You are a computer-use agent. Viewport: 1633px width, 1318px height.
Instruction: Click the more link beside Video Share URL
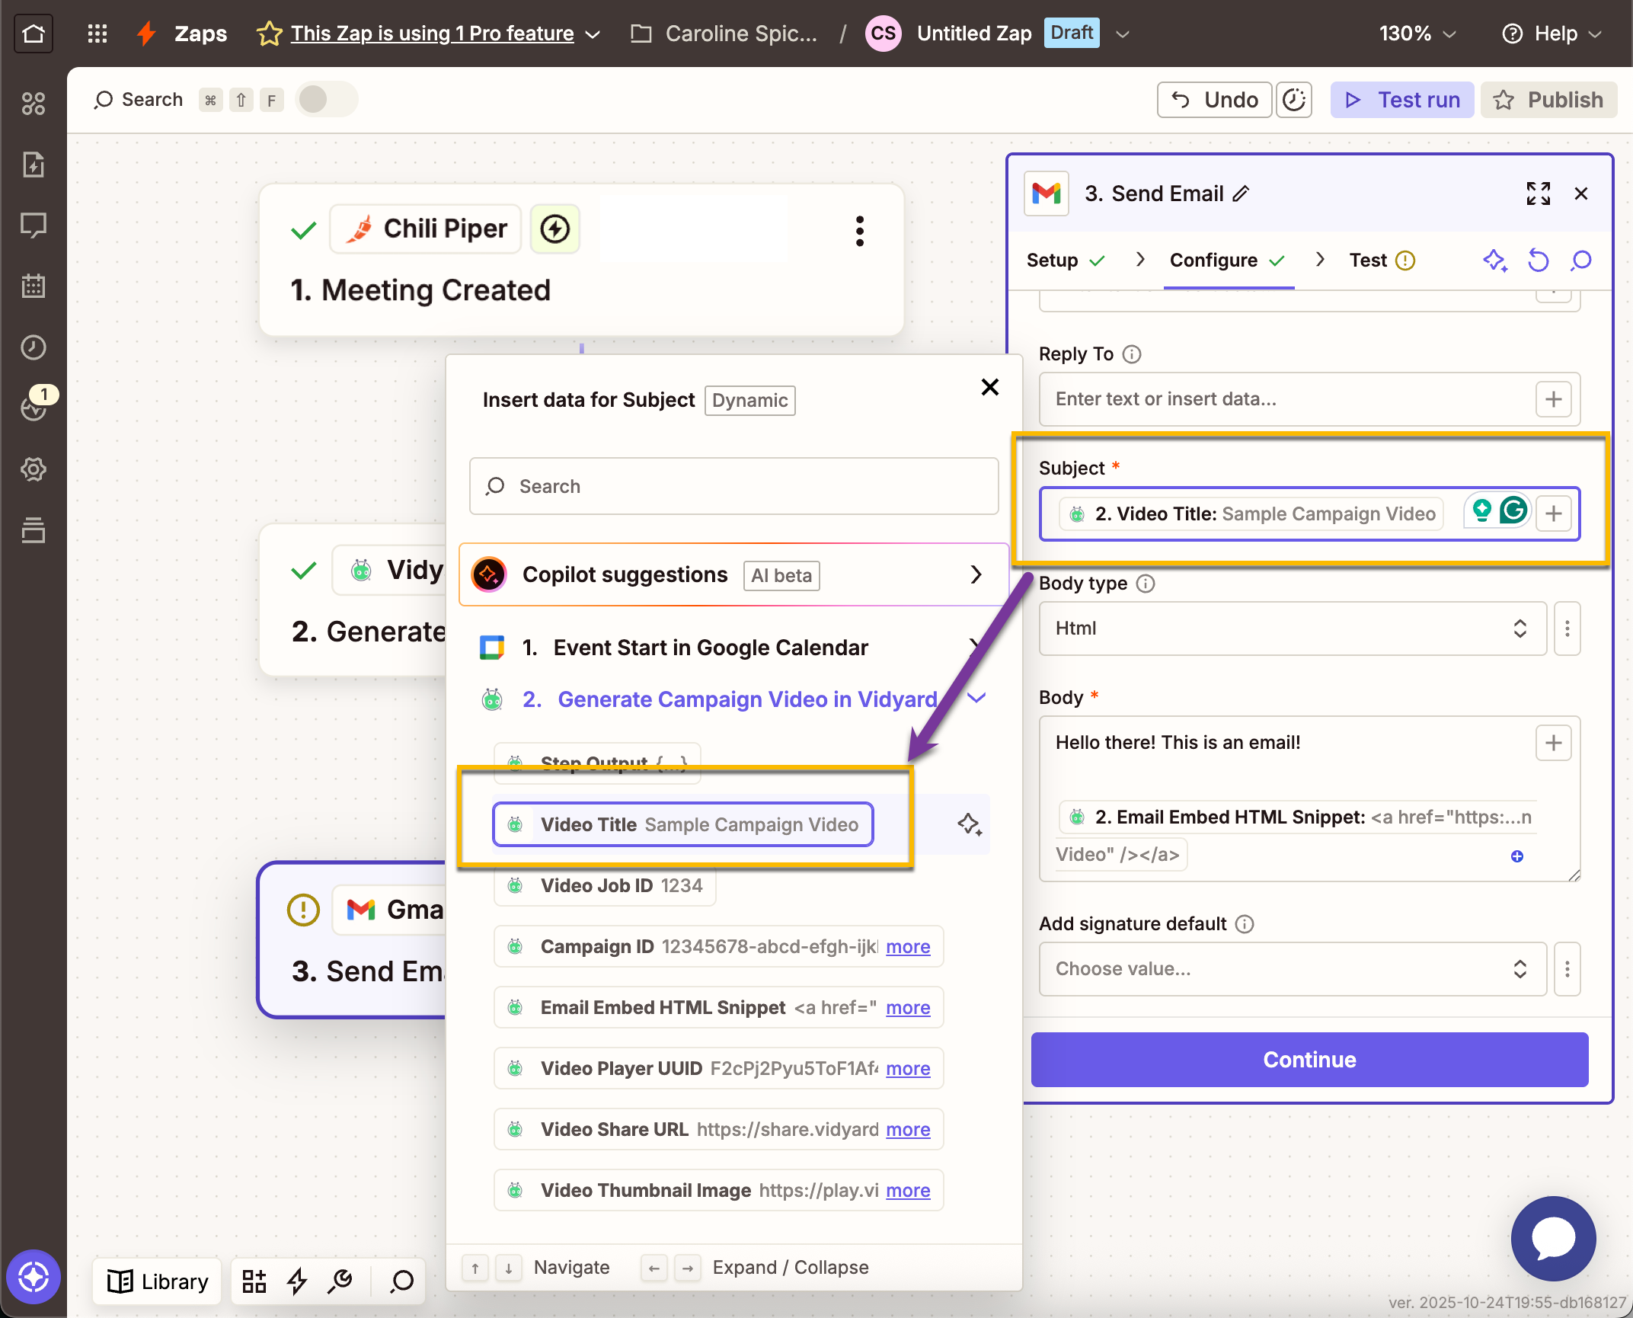pos(907,1129)
